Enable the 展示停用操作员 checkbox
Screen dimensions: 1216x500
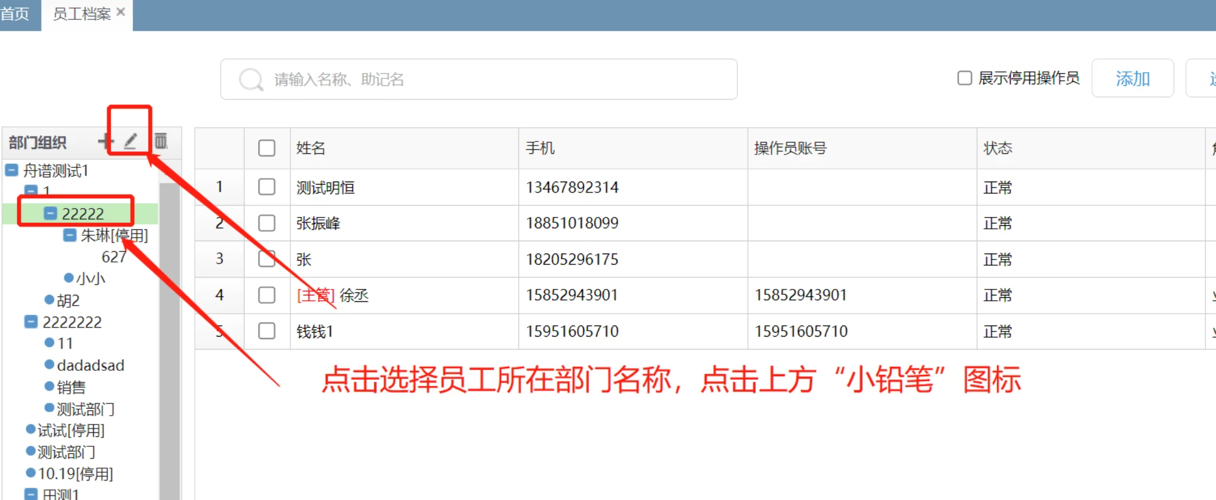click(964, 78)
